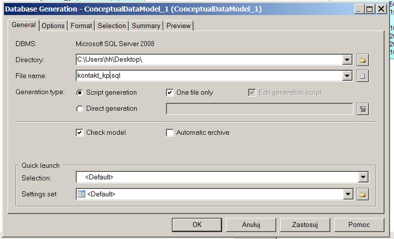Expand the Directory dropdown arrow
This screenshot has height=239, width=394.
[x=347, y=60]
